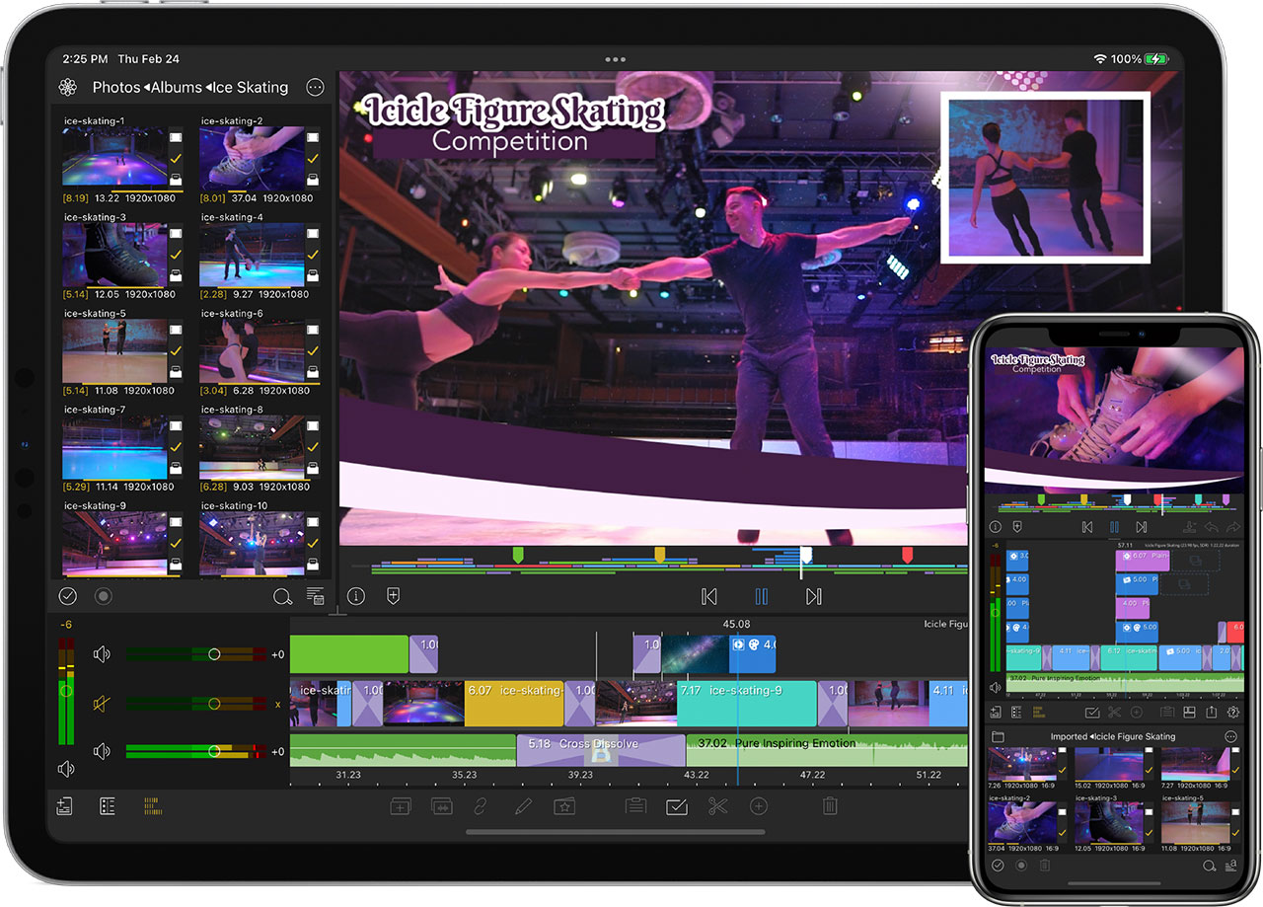Tap the add plus circle on iPad toolbar
This screenshot has height=907, width=1263.
click(x=759, y=806)
